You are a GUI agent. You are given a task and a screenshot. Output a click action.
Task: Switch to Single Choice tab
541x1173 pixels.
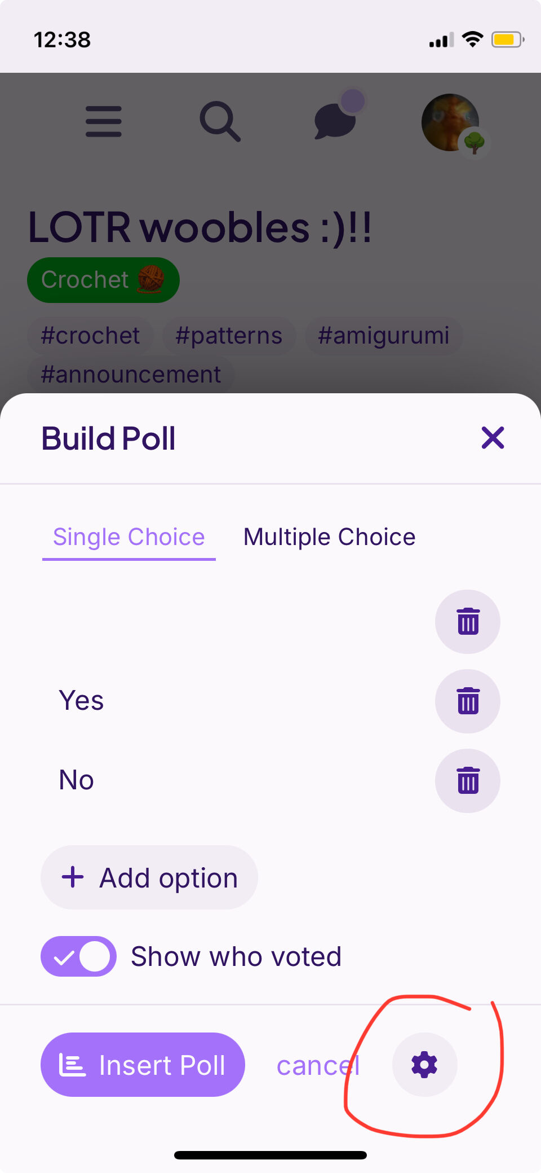coord(129,537)
